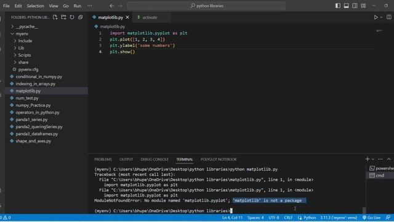394x222 pixels.
Task: Collapse the myenv folder
Action: tap(22, 33)
